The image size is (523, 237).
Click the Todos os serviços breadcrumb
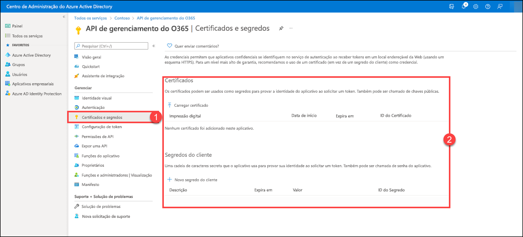90,18
